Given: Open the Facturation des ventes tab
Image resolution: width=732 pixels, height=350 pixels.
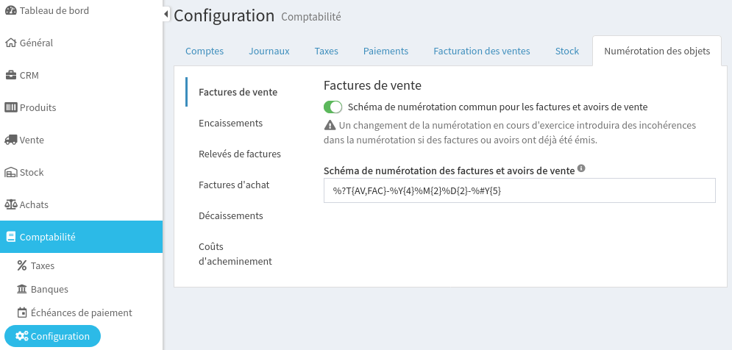Looking at the screenshot, I should (x=481, y=51).
